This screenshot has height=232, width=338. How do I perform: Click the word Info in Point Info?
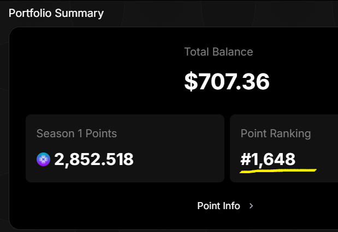[x=232, y=206]
